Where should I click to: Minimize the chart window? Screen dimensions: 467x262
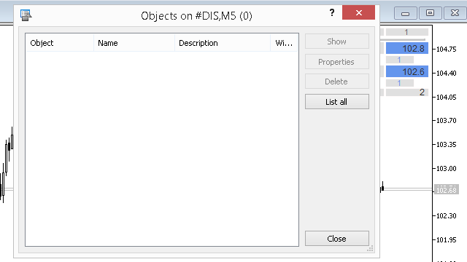point(406,13)
